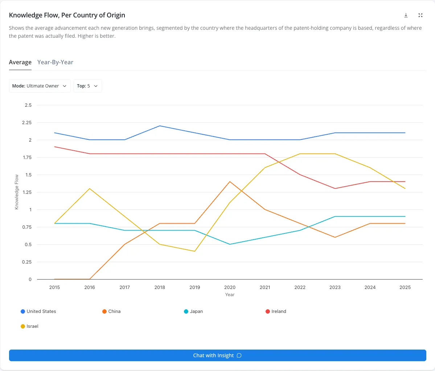
Task: Click the 2018 x-axis label
Action: 160,288
